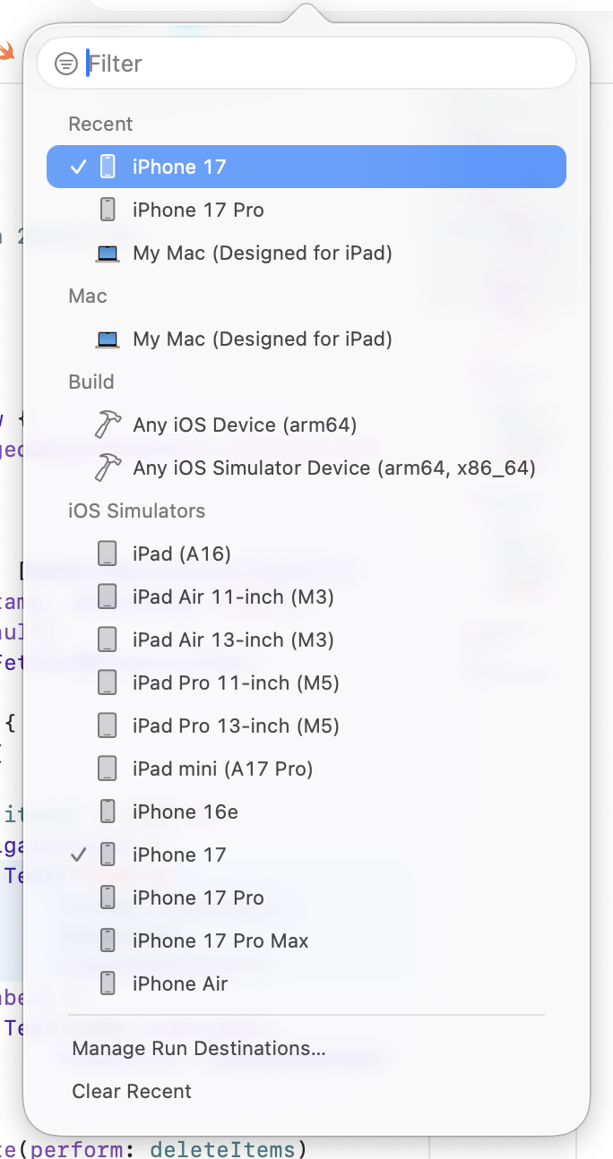Click the laptop icon for My Mac under Recent

click(108, 253)
